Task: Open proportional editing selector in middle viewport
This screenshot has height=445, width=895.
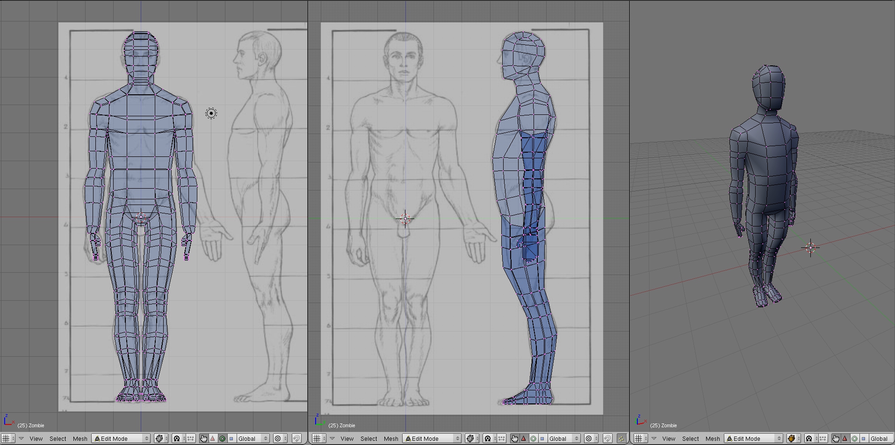Action: click(x=591, y=438)
